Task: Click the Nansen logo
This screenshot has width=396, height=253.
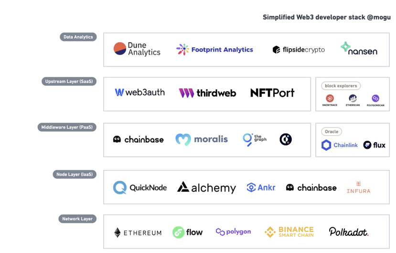Action: click(x=359, y=49)
